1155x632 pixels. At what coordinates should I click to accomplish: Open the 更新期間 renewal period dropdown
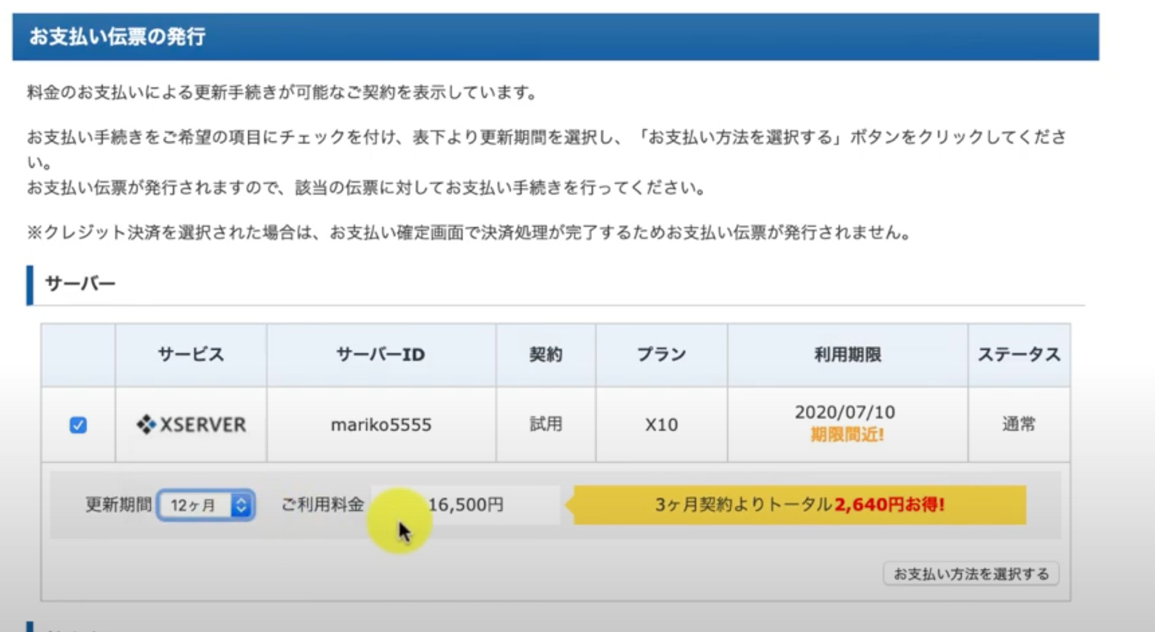click(206, 506)
